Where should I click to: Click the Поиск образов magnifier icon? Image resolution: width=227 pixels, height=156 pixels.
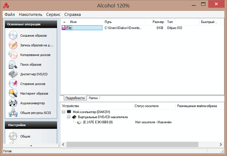tap(13, 64)
